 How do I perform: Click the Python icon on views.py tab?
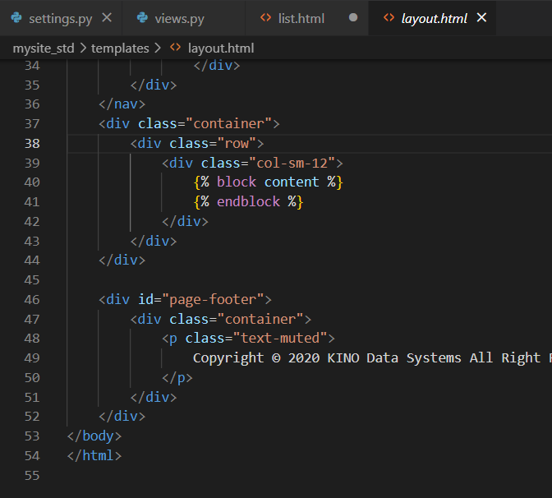point(142,17)
